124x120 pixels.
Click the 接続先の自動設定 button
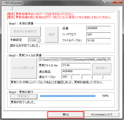[25, 32]
